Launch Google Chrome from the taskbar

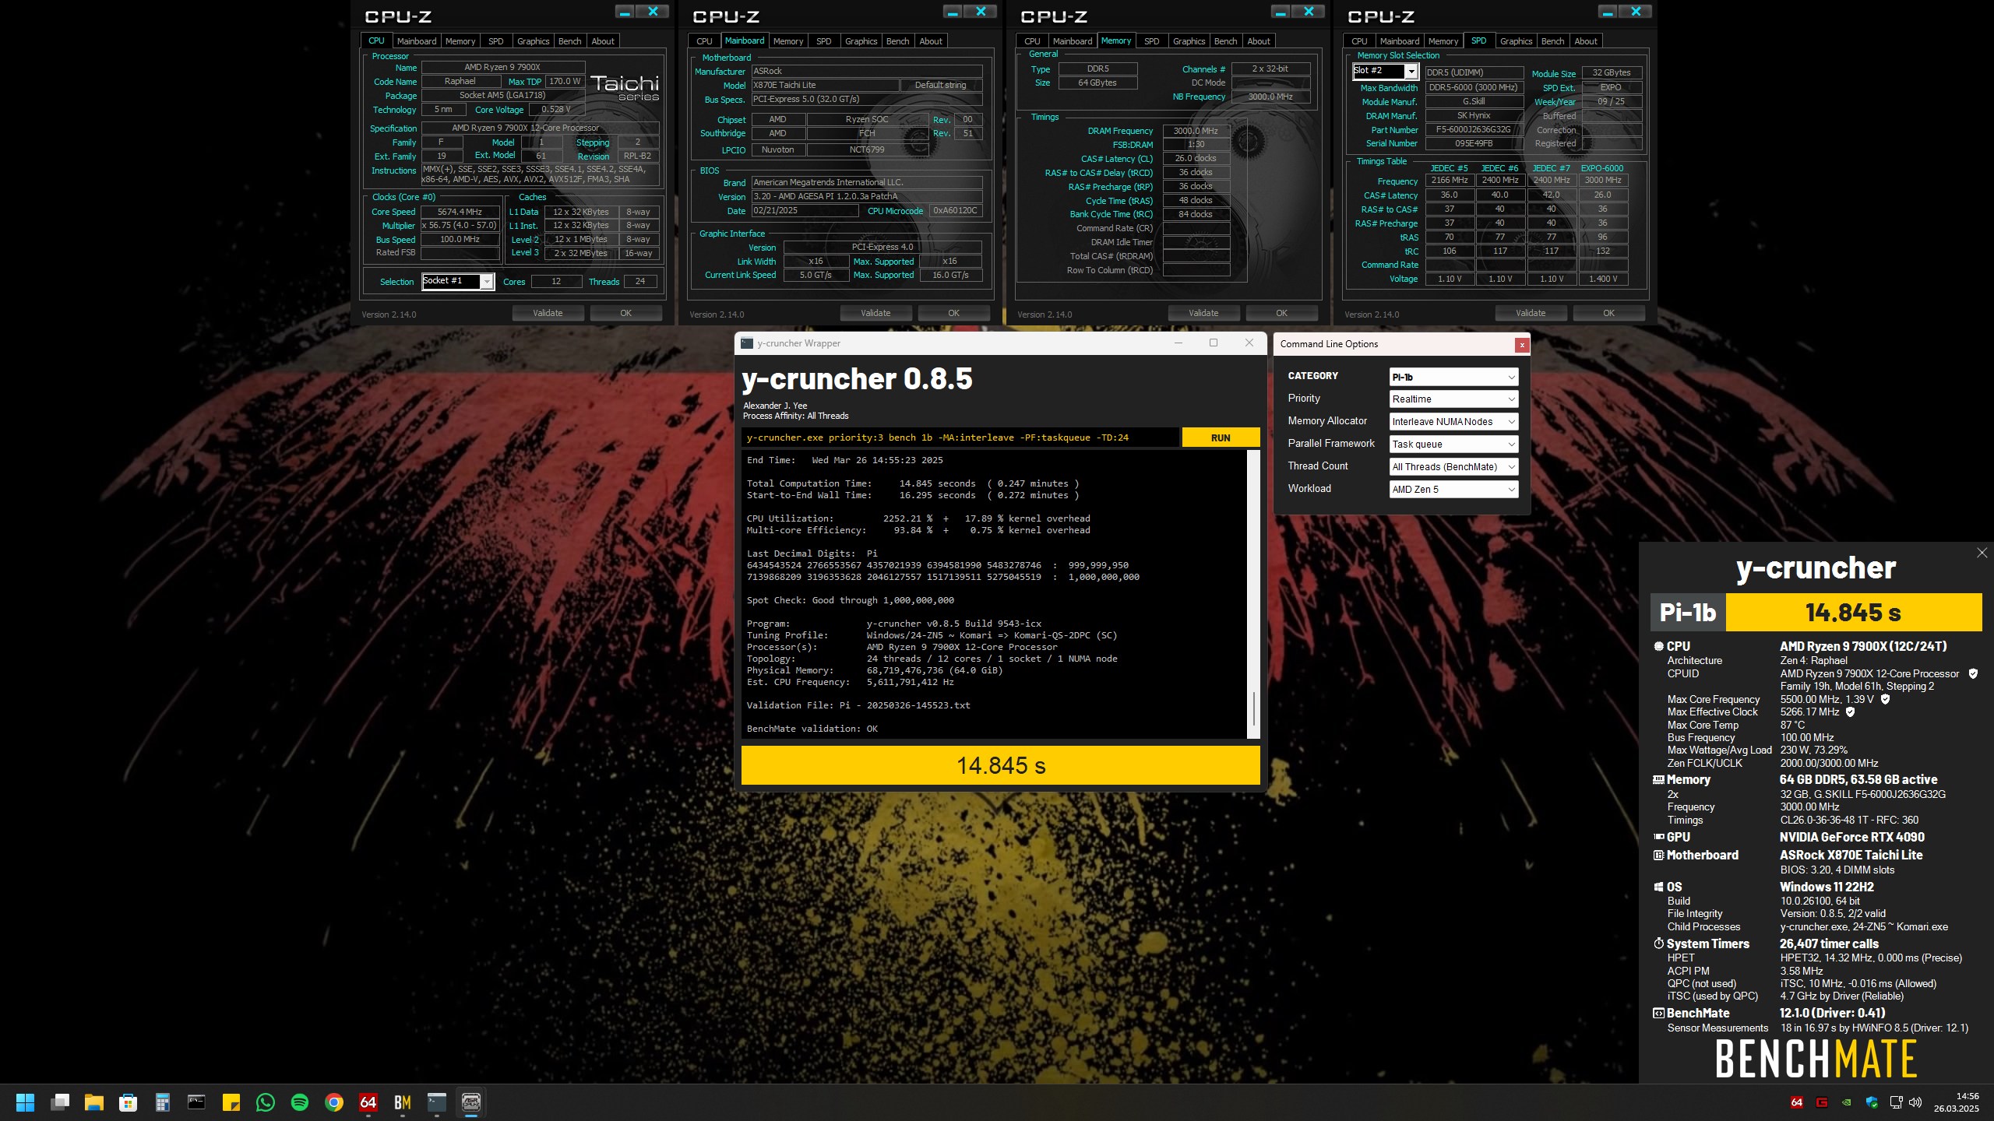pos(333,1102)
